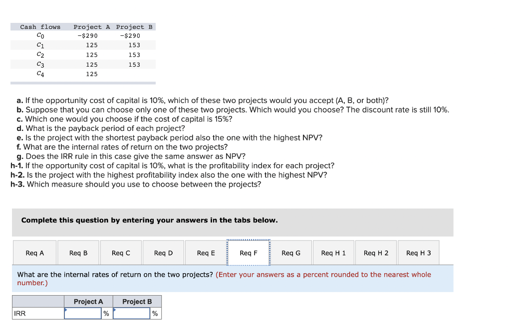Open the Req E tab

click(206, 252)
